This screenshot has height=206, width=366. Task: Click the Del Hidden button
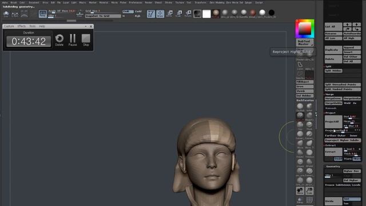pos(305,96)
